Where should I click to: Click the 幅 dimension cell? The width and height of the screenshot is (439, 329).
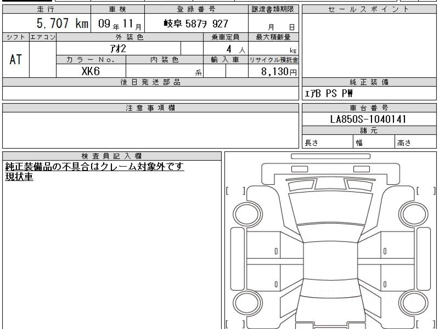coord(374,142)
